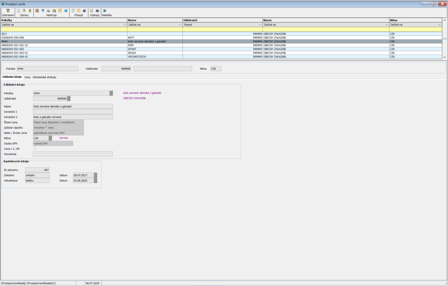Click the Poznámka input field
The width and height of the screenshot is (448, 286).
click(x=73, y=154)
